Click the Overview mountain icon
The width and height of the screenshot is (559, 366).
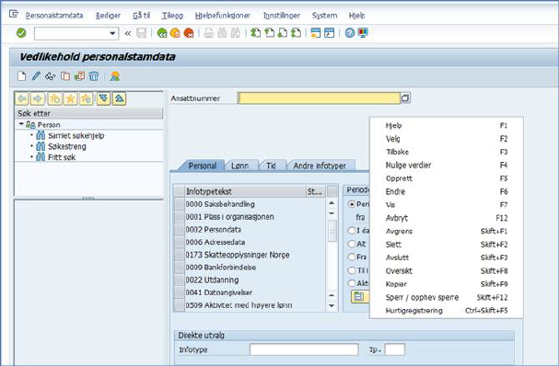(114, 75)
